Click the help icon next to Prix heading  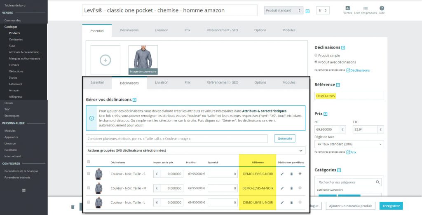coord(326,114)
